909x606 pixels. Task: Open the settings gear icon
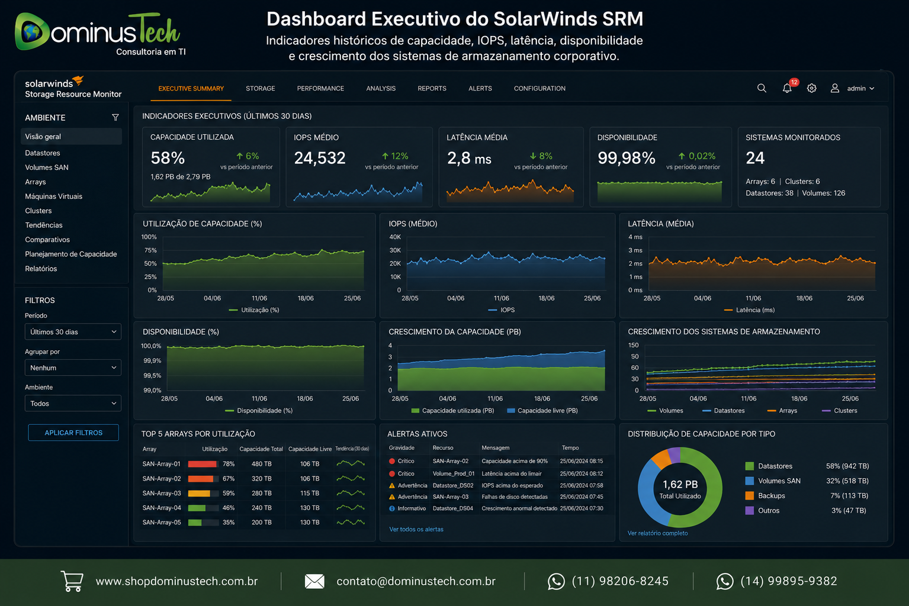(812, 88)
